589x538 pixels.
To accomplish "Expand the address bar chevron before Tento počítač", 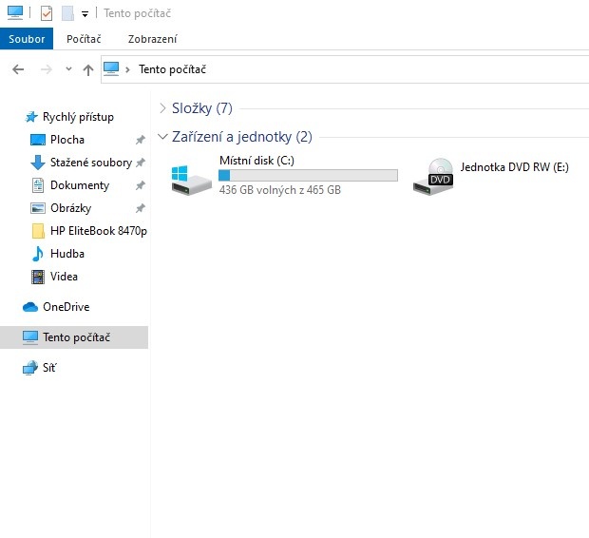I will [x=127, y=69].
